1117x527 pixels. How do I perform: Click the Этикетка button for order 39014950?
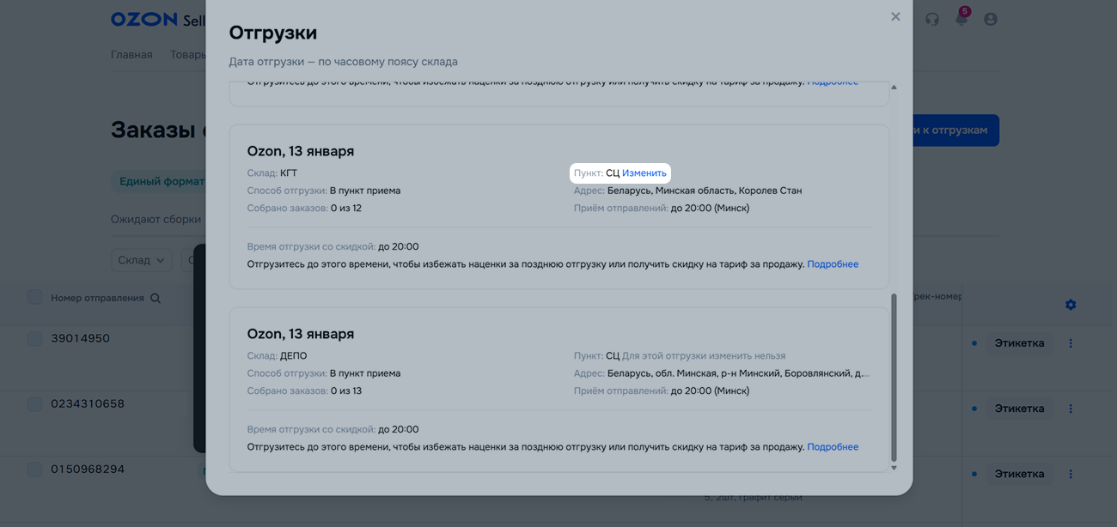pos(1019,343)
